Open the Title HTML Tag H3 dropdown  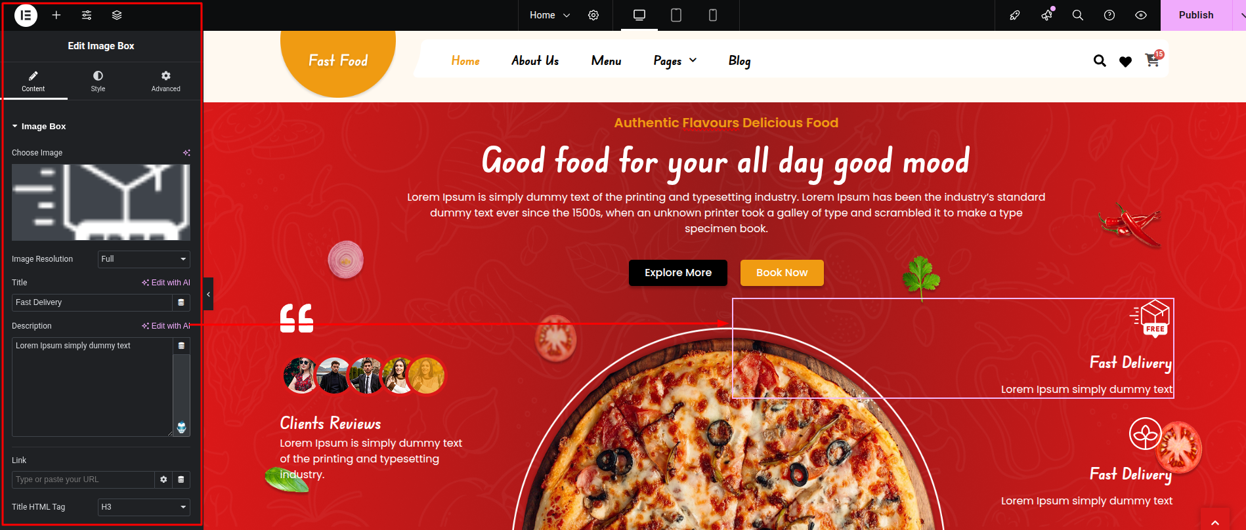tap(144, 507)
